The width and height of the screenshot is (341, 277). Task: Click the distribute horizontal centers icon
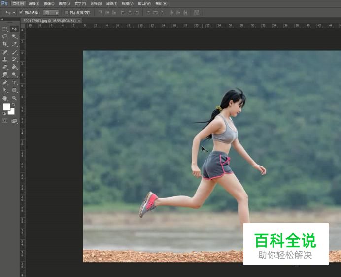[178, 13]
